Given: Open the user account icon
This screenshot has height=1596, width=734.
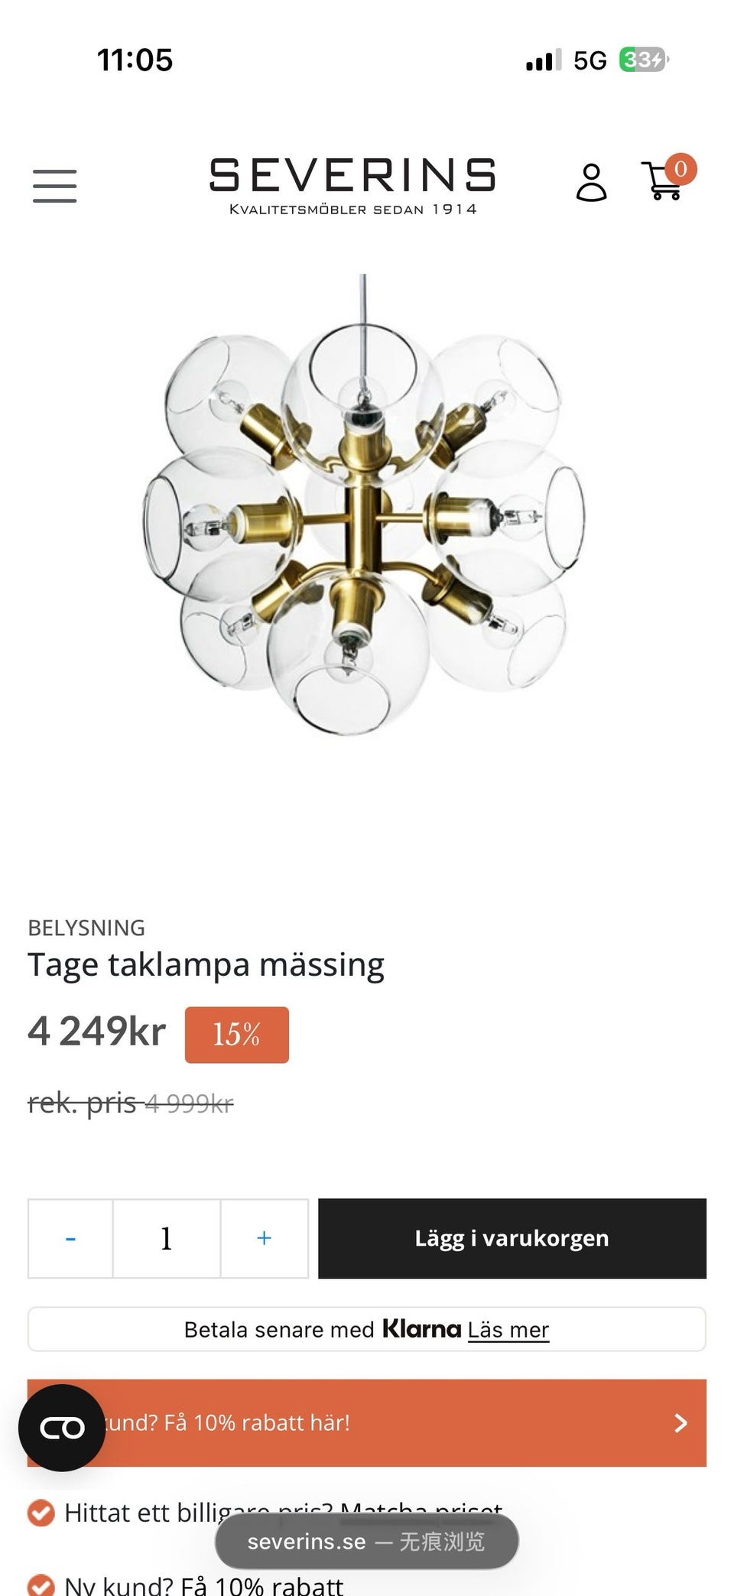Looking at the screenshot, I should tap(591, 183).
